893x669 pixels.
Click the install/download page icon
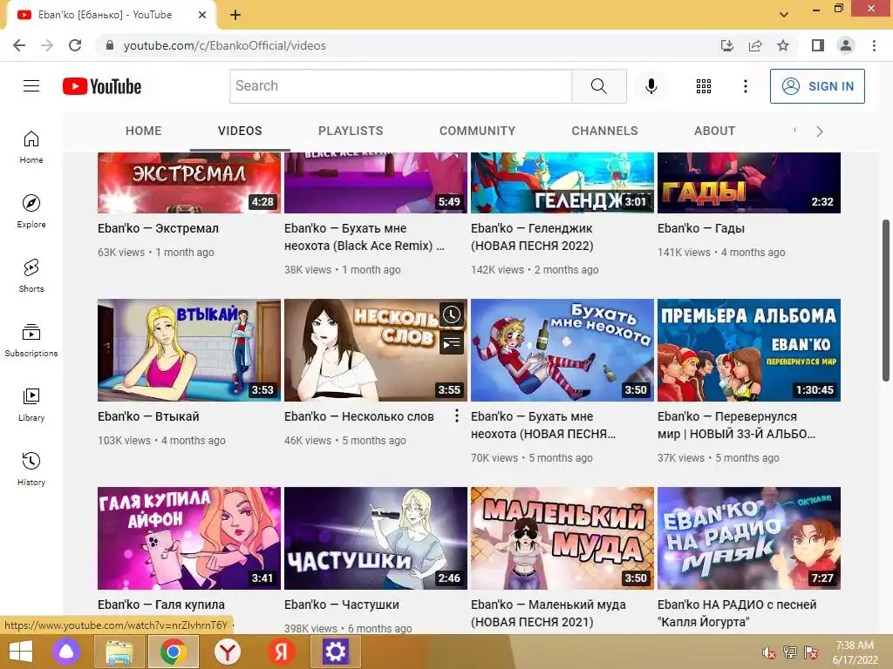click(727, 45)
